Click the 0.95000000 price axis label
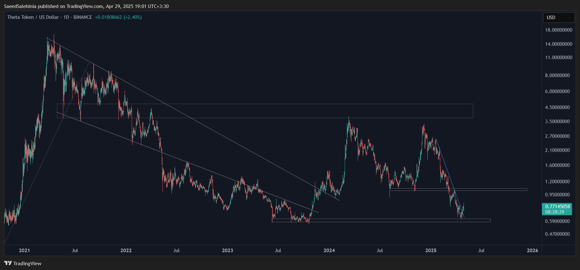This screenshot has width=580, height=270. tap(557, 195)
